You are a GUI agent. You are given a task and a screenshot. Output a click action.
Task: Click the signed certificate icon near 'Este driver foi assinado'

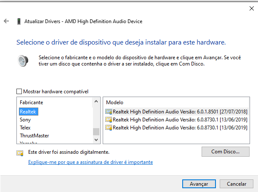[20, 153]
